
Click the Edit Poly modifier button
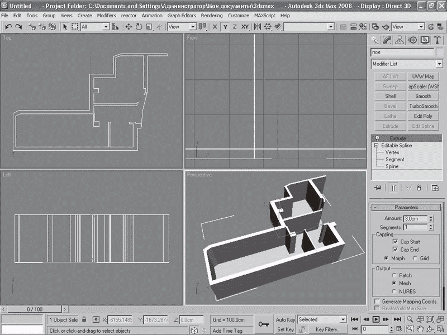pos(422,116)
